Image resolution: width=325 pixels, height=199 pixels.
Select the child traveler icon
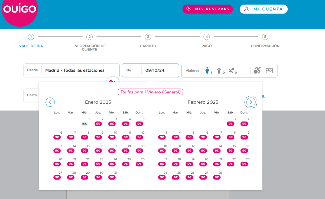click(219, 71)
